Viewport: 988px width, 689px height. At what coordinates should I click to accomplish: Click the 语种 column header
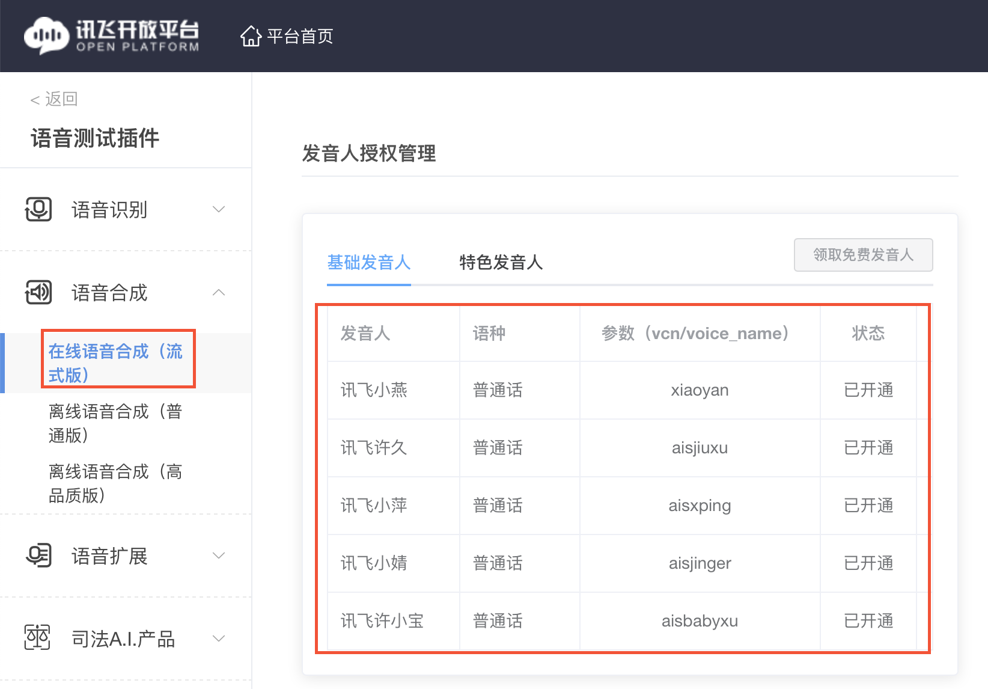point(489,333)
